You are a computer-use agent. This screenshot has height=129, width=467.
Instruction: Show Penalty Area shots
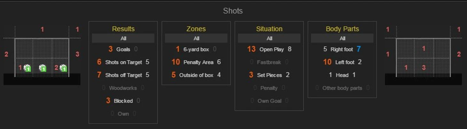198,62
